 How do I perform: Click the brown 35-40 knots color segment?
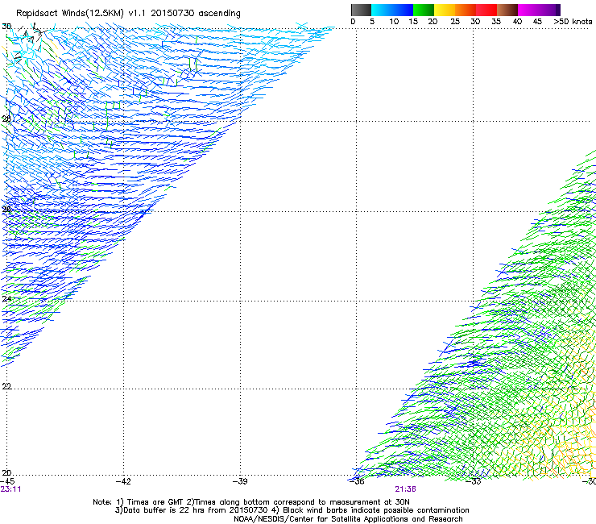[x=507, y=10]
